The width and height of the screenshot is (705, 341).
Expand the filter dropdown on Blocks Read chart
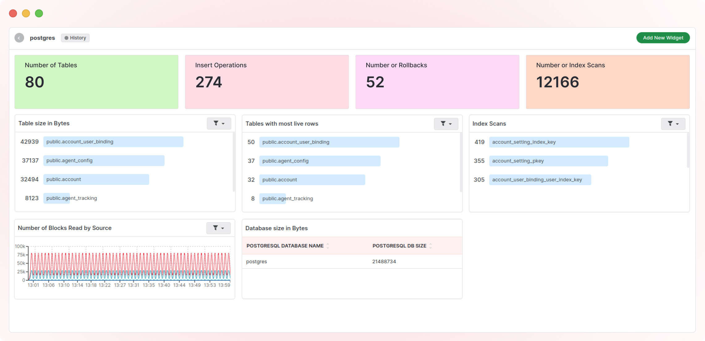223,228
